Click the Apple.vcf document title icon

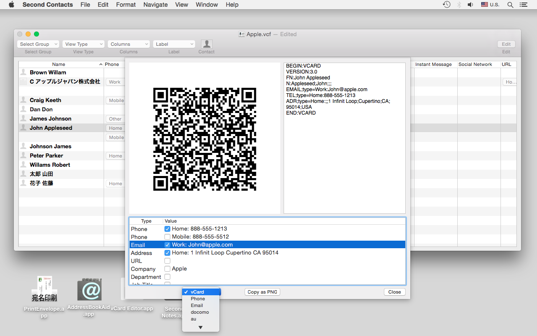click(242, 34)
